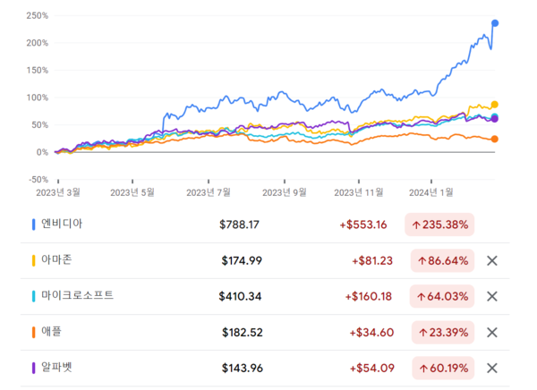Click the change value +$160.18
Screen dimensions: 537x390
click(369, 296)
